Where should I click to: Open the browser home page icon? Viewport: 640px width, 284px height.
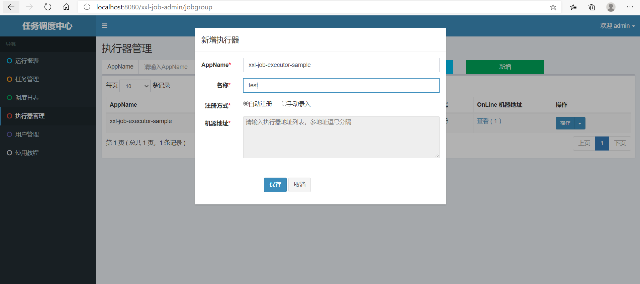coord(66,7)
